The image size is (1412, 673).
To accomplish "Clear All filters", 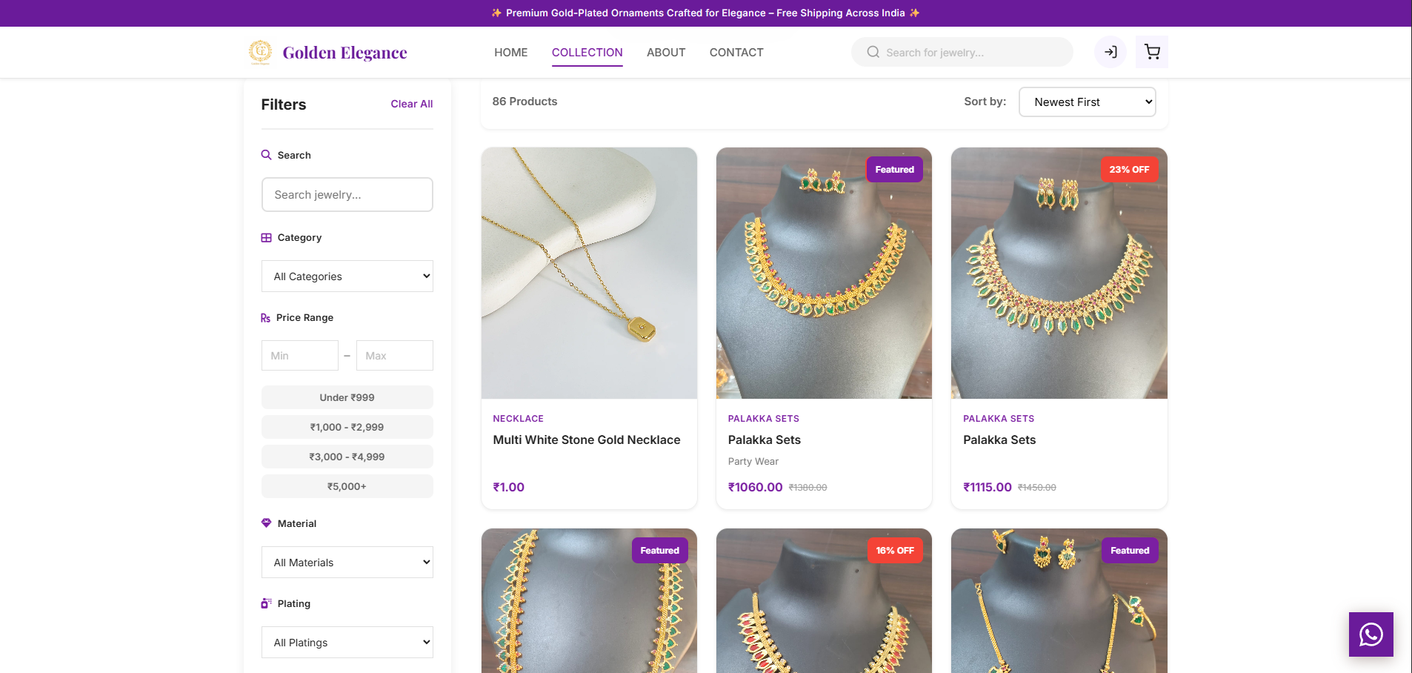I will pyautogui.click(x=412, y=104).
